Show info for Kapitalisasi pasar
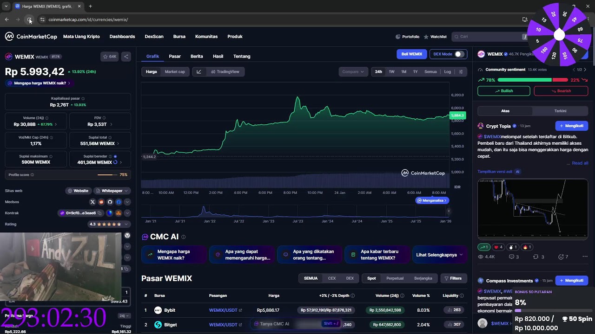The image size is (595, 334). [x=83, y=98]
